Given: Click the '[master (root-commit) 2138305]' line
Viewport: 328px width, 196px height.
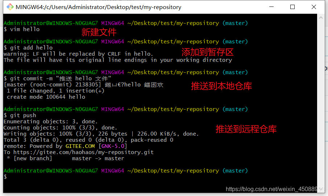Looking at the screenshot, I should click(x=83, y=85).
